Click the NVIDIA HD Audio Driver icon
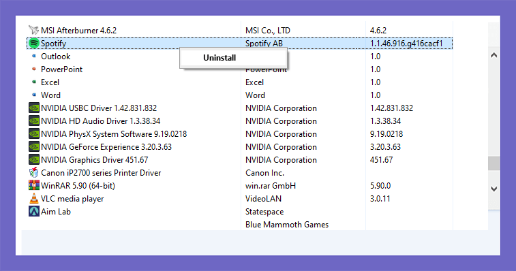The height and width of the screenshot is (271, 516). coord(33,121)
